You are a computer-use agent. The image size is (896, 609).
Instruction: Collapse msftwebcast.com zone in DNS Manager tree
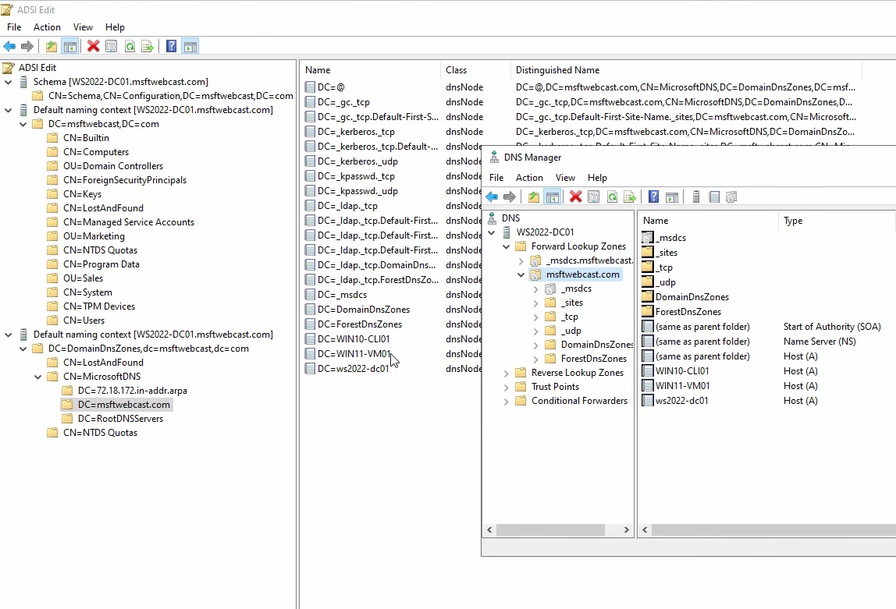tap(521, 274)
